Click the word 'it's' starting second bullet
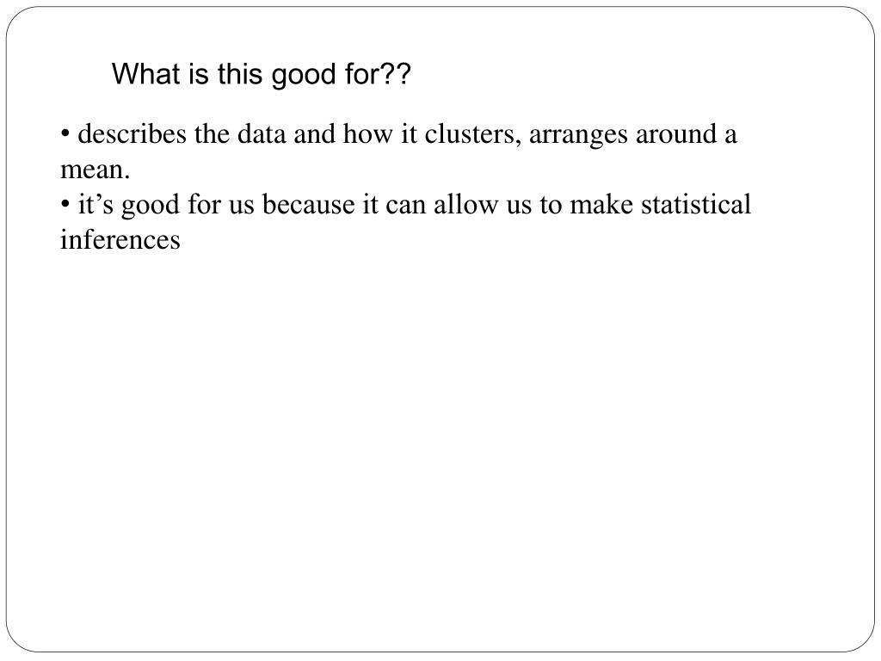 click(95, 204)
